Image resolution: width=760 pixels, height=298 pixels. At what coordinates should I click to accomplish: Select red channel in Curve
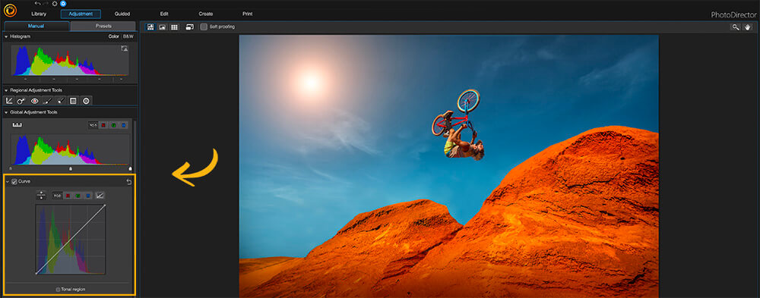coord(68,196)
